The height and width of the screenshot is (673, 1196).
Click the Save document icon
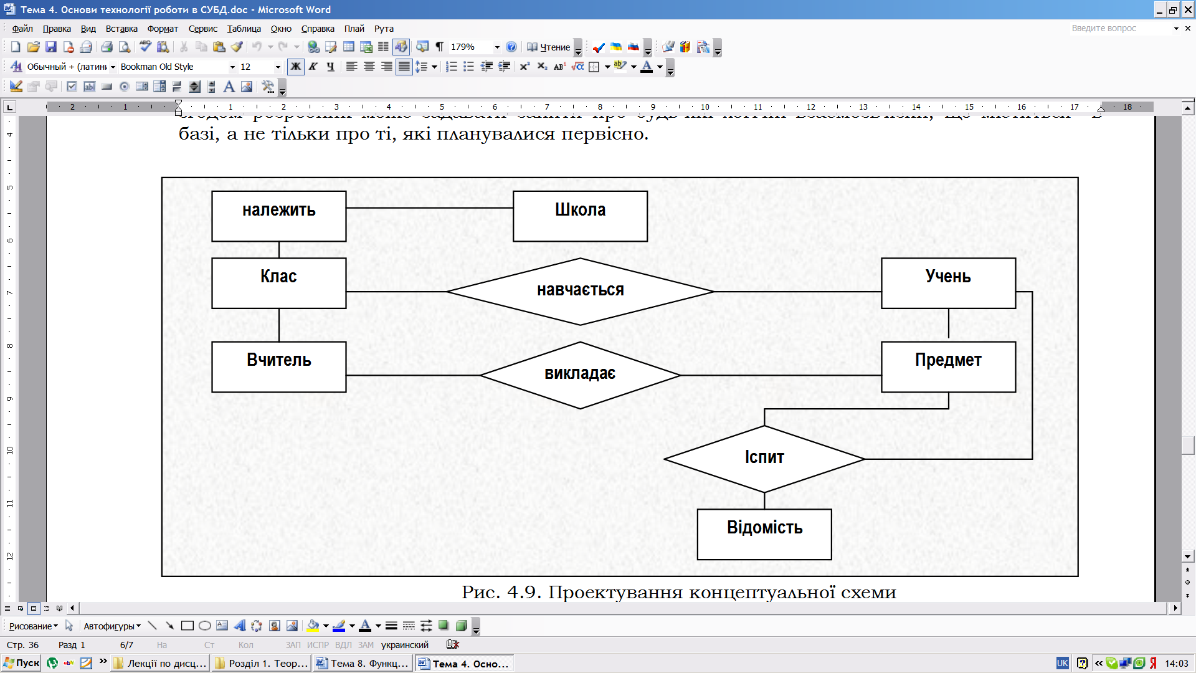(51, 47)
